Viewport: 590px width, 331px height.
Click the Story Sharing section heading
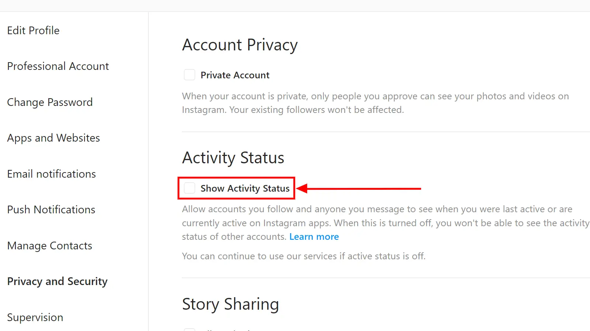click(230, 305)
